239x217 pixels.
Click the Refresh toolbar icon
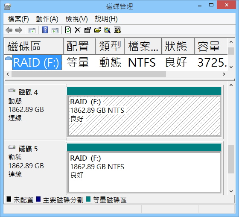(x=68, y=30)
